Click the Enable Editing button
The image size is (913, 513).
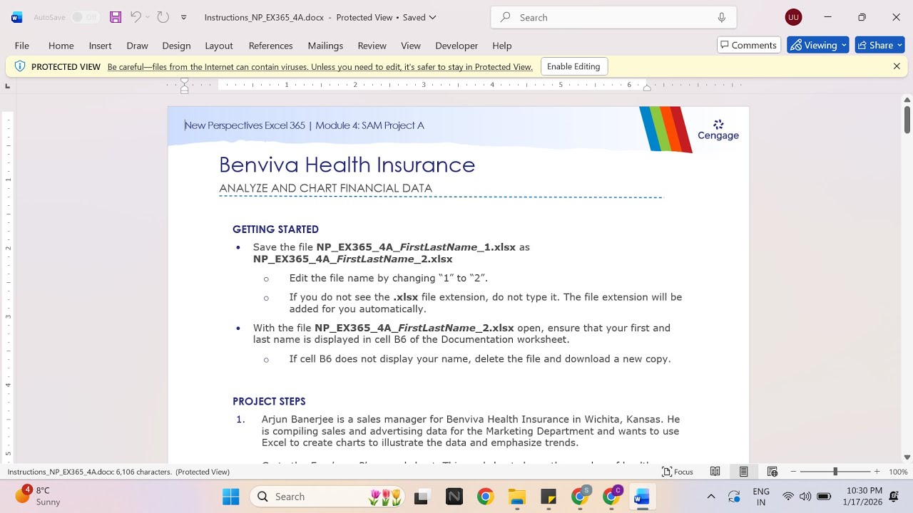pos(574,66)
